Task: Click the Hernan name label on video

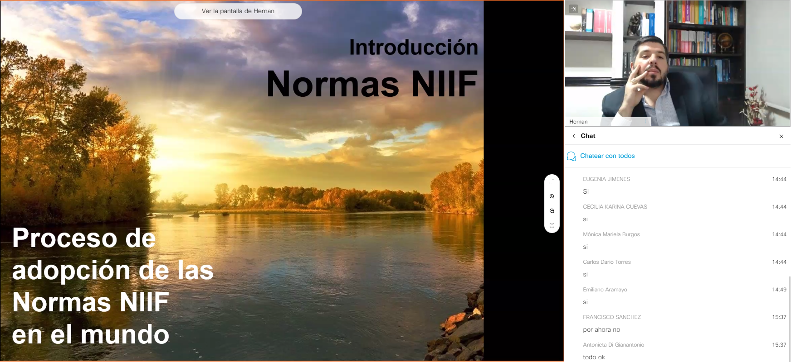Action: tap(578, 122)
